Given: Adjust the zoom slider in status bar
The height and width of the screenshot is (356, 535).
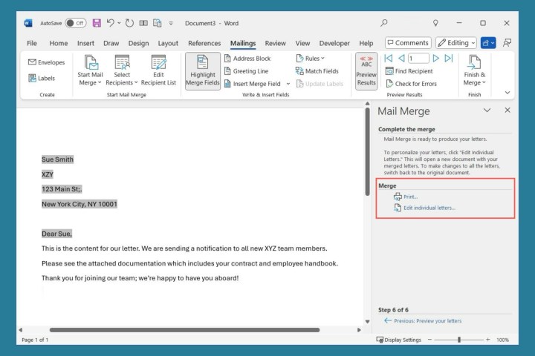Looking at the screenshot, I should [x=459, y=340].
